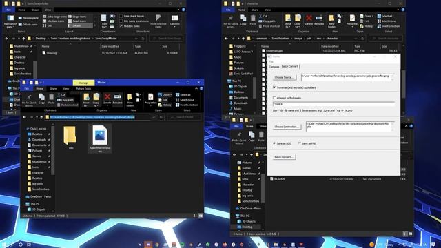Click Hide selected items in SonicSwapModel window
Viewport: 441px width, 248px height.
click(158, 21)
